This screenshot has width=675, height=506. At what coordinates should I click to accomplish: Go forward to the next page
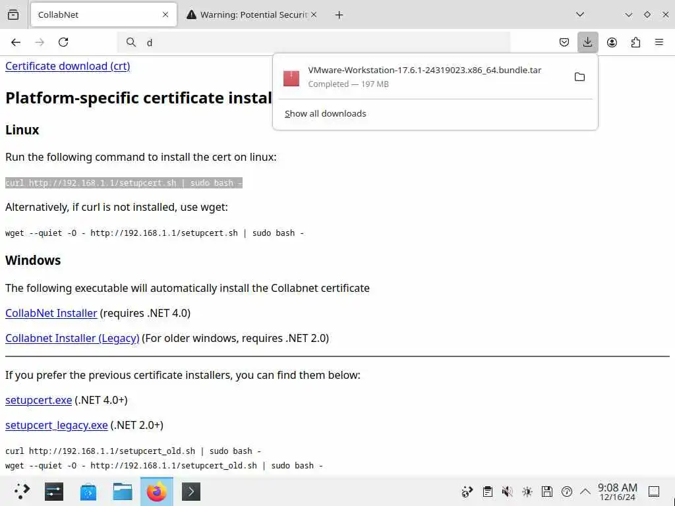pos(40,42)
